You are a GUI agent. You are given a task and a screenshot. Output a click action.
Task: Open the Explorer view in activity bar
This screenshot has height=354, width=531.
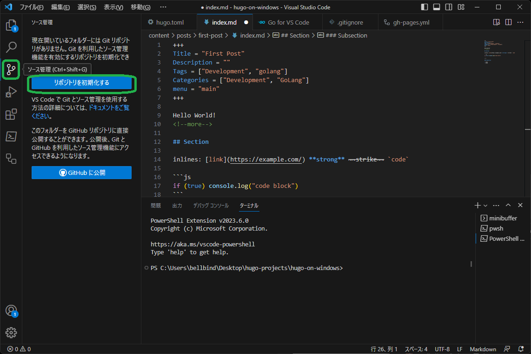pyautogui.click(x=11, y=26)
